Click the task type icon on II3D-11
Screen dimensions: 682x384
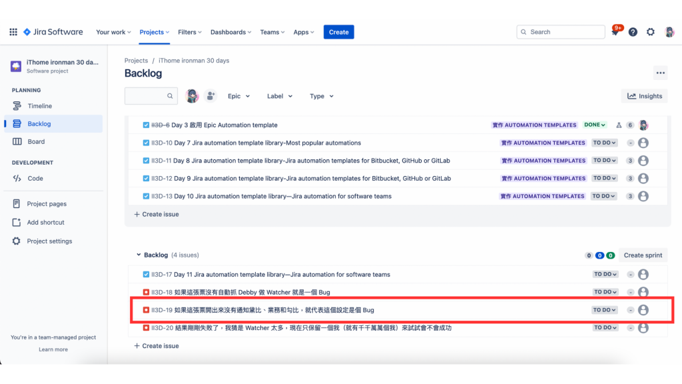point(146,161)
